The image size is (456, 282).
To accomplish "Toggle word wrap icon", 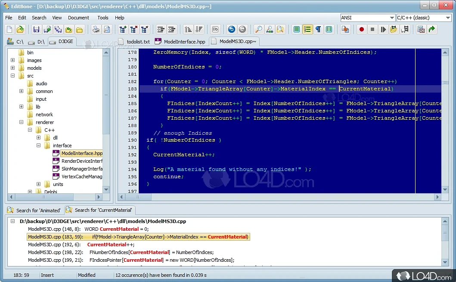I will [295, 29].
